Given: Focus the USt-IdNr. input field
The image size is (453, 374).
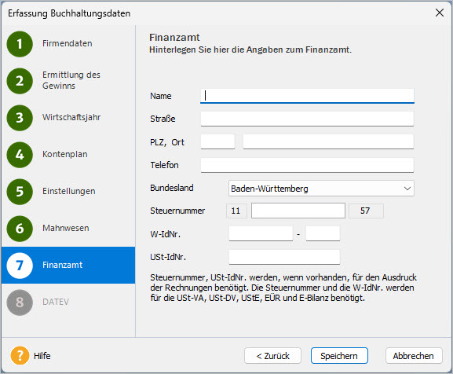Looking at the screenshot, I should coord(284,257).
